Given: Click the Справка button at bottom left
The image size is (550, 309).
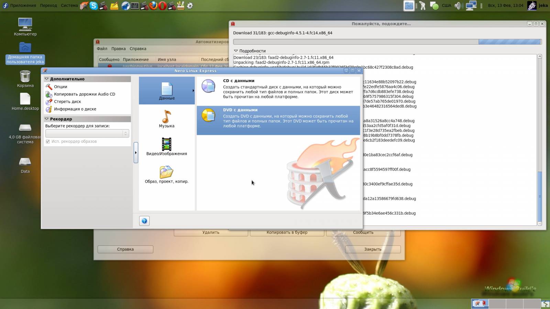Looking at the screenshot, I should pyautogui.click(x=125, y=249).
